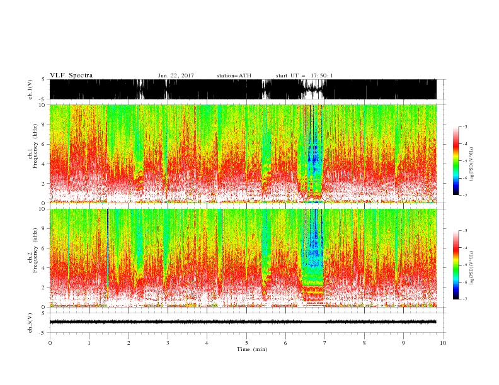Viewport: 499px width, 385px height.
Task: Click the "6" kHz tick on ch.2 frequency axis
Action: 44,248
